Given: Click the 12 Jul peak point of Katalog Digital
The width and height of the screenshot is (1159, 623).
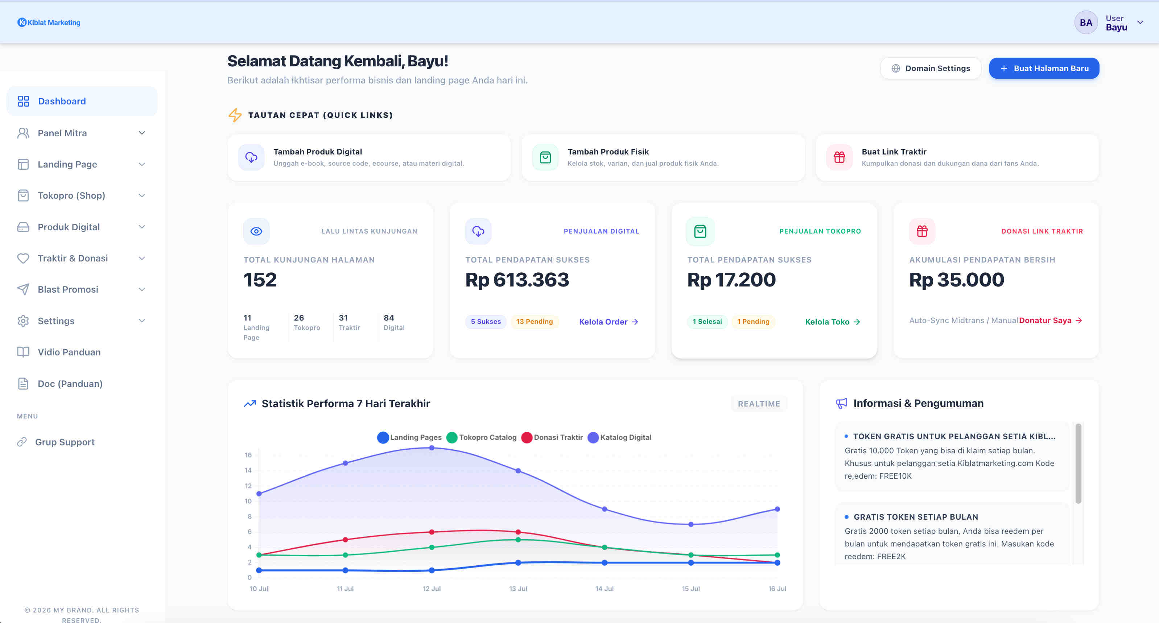Looking at the screenshot, I should pos(432,448).
